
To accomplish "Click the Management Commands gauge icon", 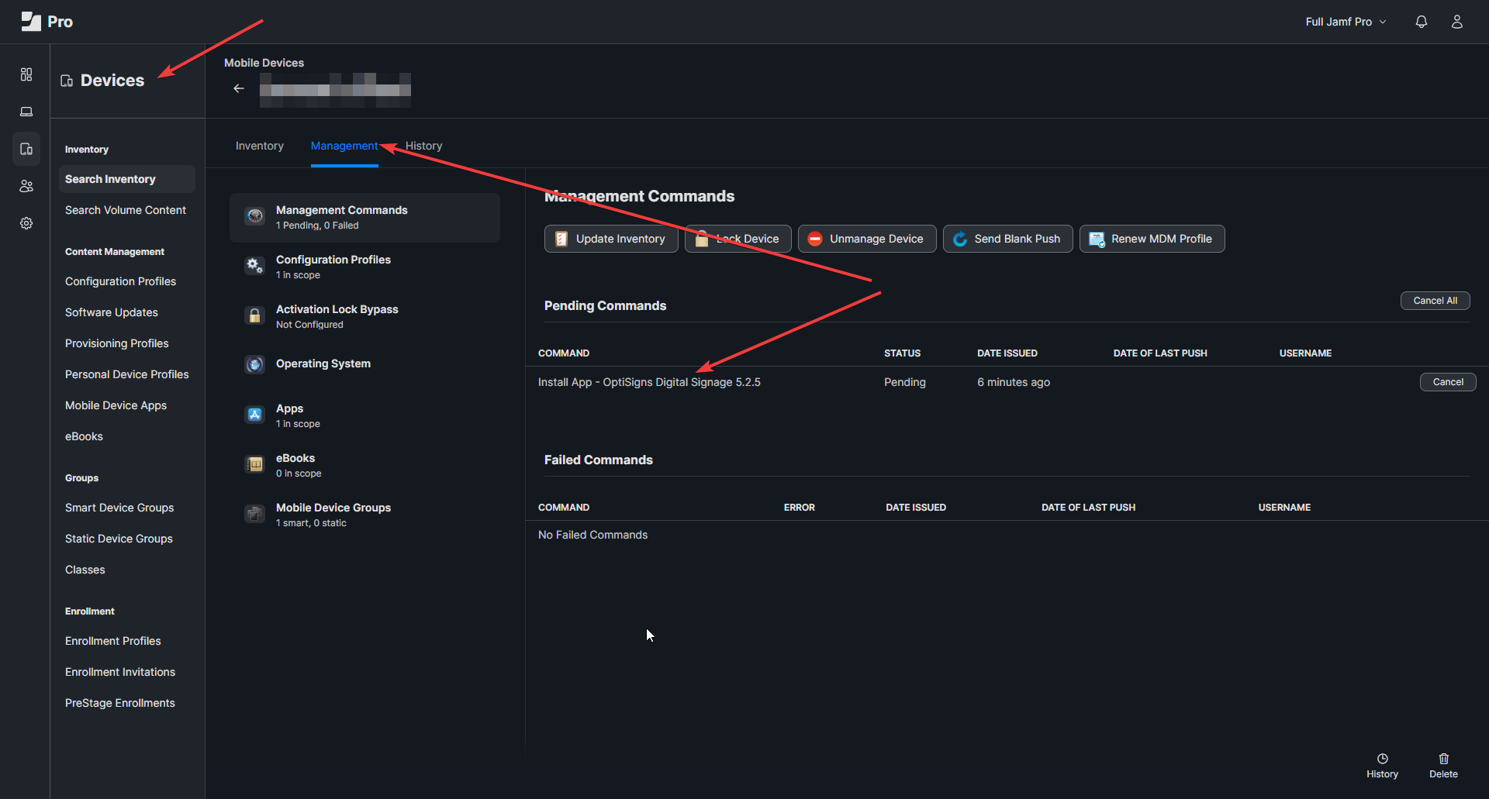I will click(254, 216).
